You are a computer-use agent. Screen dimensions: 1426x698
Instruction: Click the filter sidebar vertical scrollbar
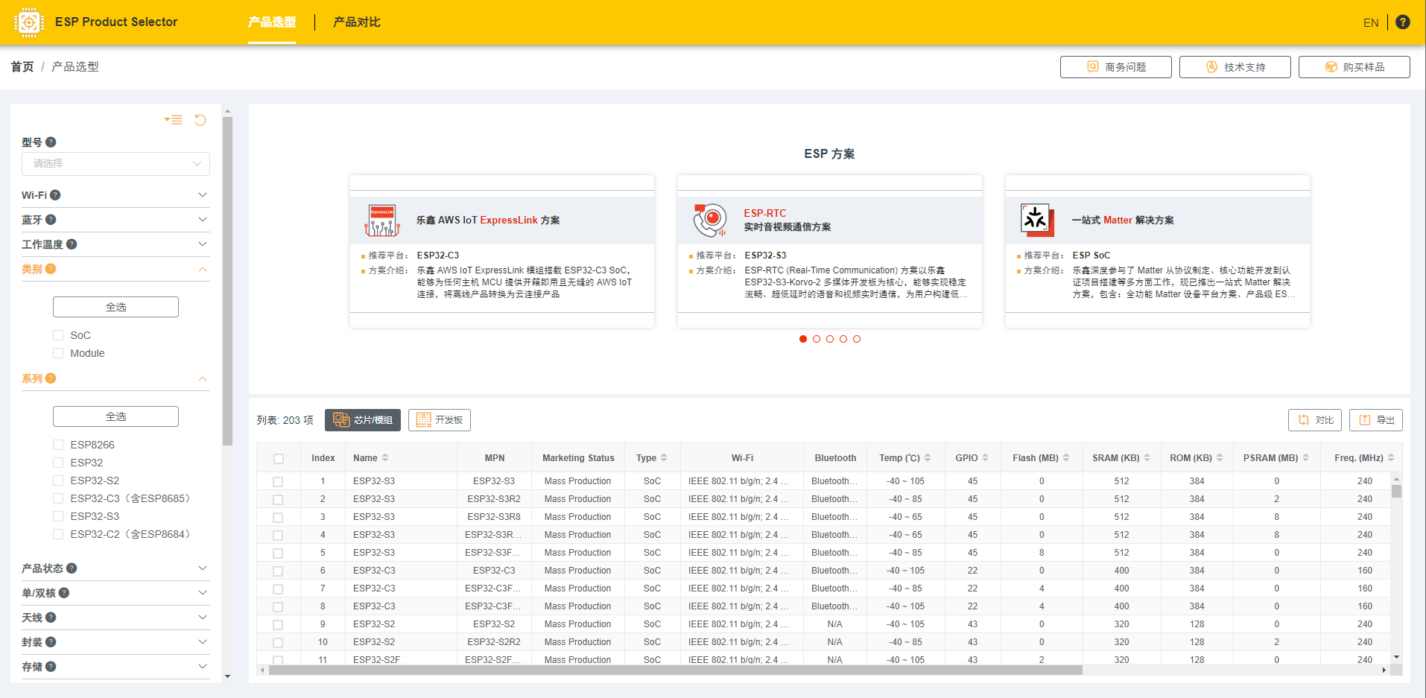click(227, 280)
